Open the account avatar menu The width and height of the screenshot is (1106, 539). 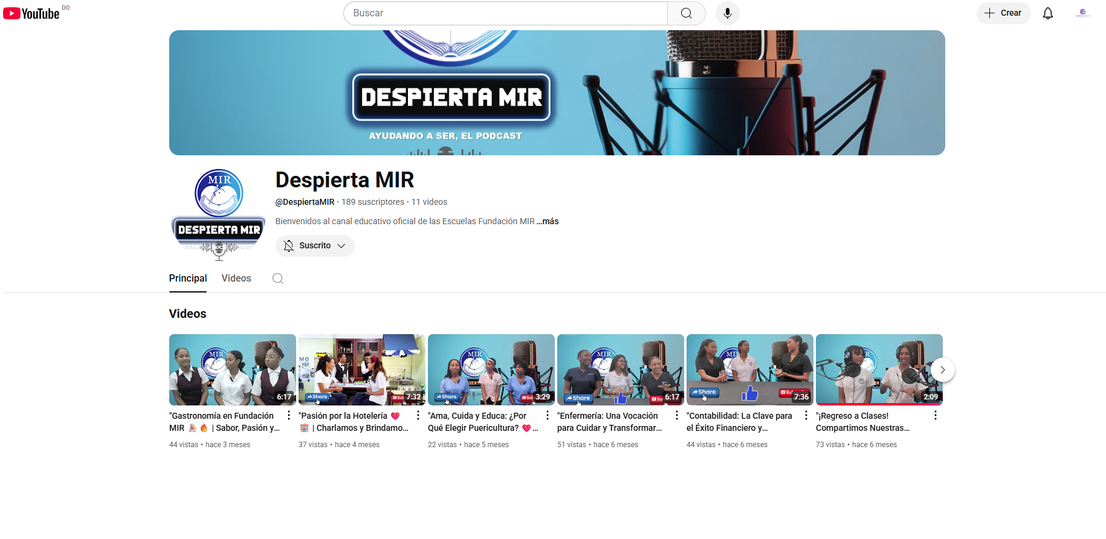point(1083,13)
